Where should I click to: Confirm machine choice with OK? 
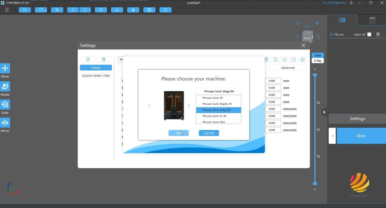click(x=178, y=133)
